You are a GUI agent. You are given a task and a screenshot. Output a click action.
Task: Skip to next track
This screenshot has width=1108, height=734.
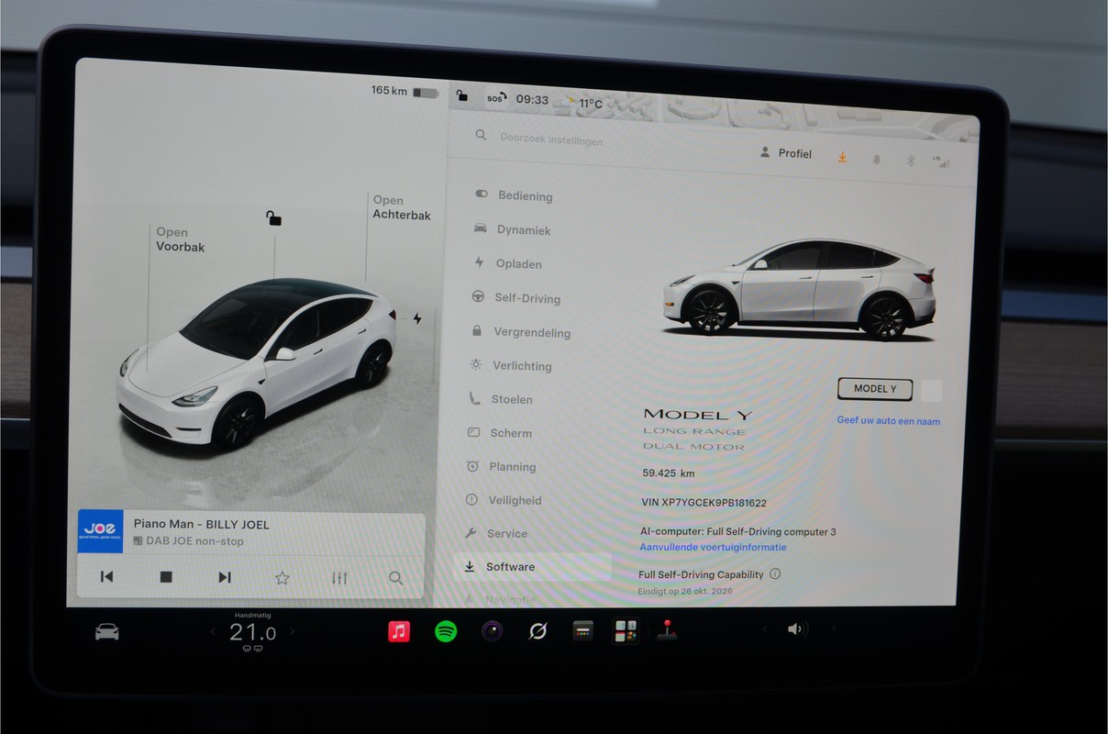225,577
